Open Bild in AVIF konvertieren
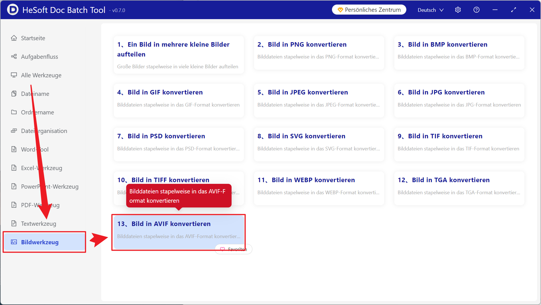Screen dimensions: 541x305 (x=179, y=232)
